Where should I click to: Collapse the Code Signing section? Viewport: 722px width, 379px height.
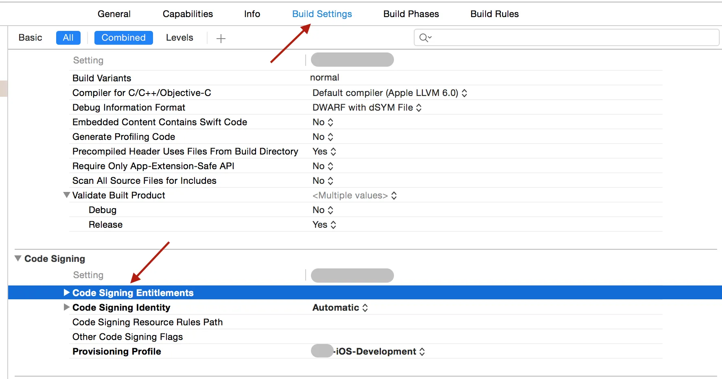[18, 258]
